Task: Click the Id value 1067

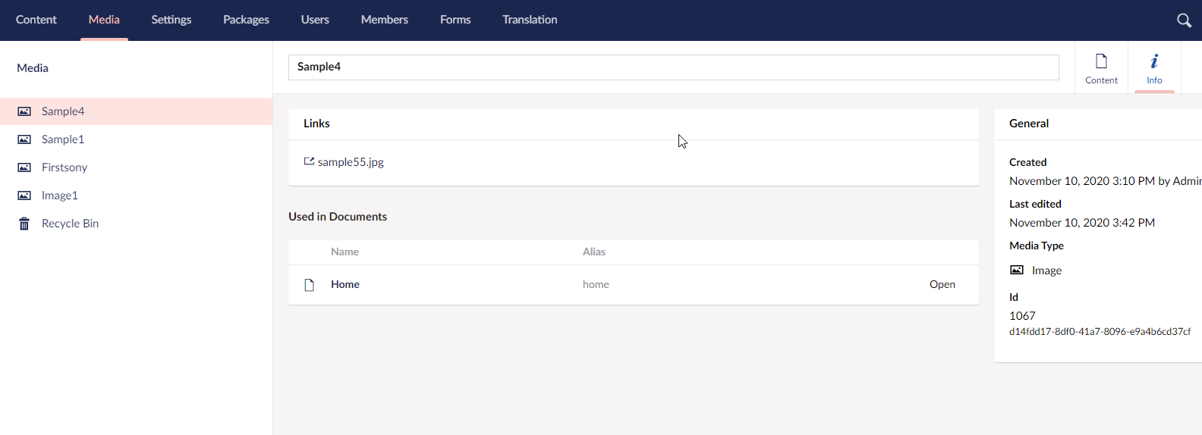Action: point(1022,315)
